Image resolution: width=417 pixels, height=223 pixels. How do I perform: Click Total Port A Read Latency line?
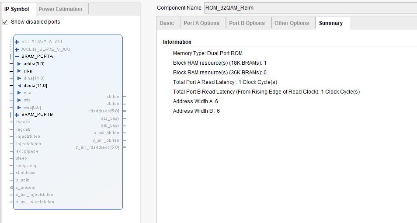225,82
